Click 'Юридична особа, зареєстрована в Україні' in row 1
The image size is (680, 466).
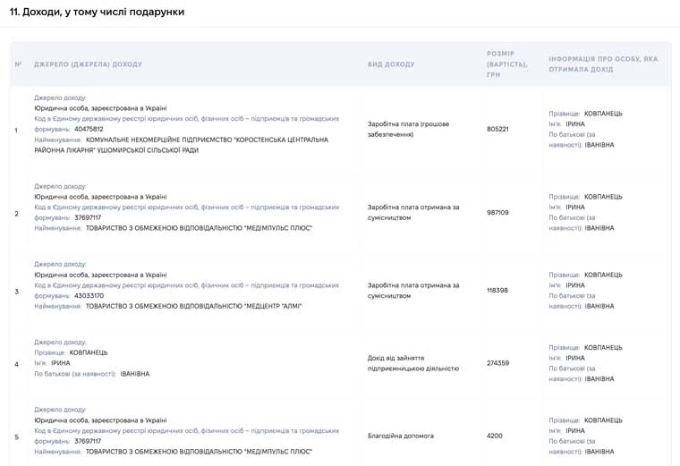(100, 108)
